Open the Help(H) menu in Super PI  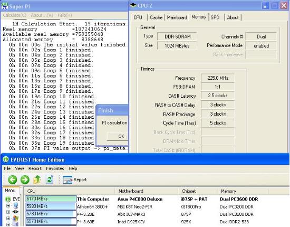click(64, 15)
